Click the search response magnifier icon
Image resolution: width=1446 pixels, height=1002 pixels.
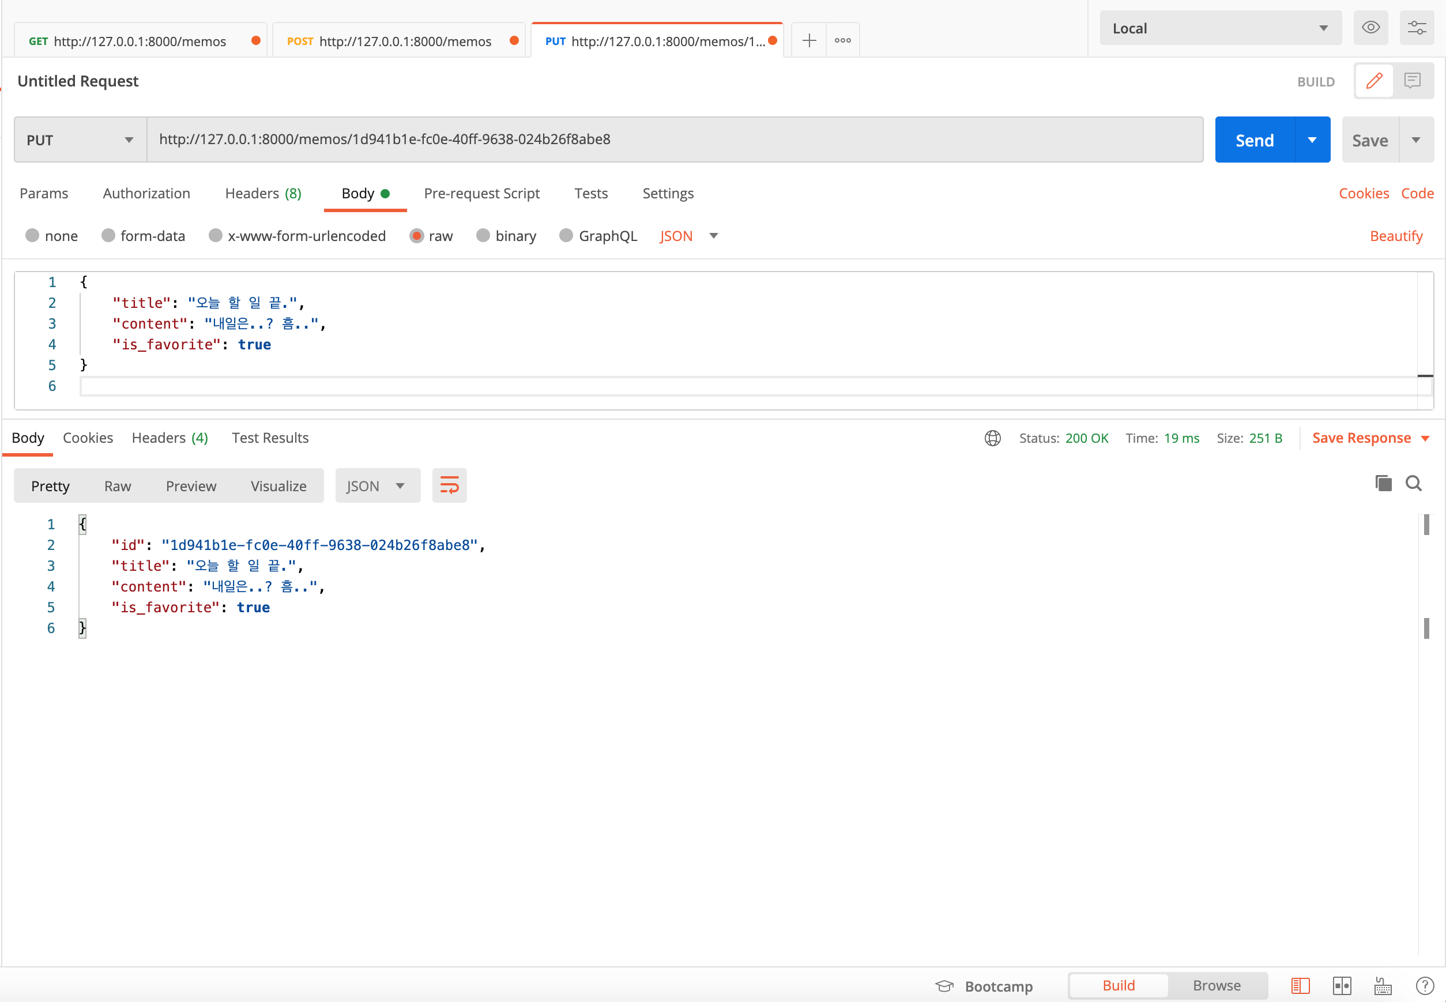pyautogui.click(x=1413, y=484)
